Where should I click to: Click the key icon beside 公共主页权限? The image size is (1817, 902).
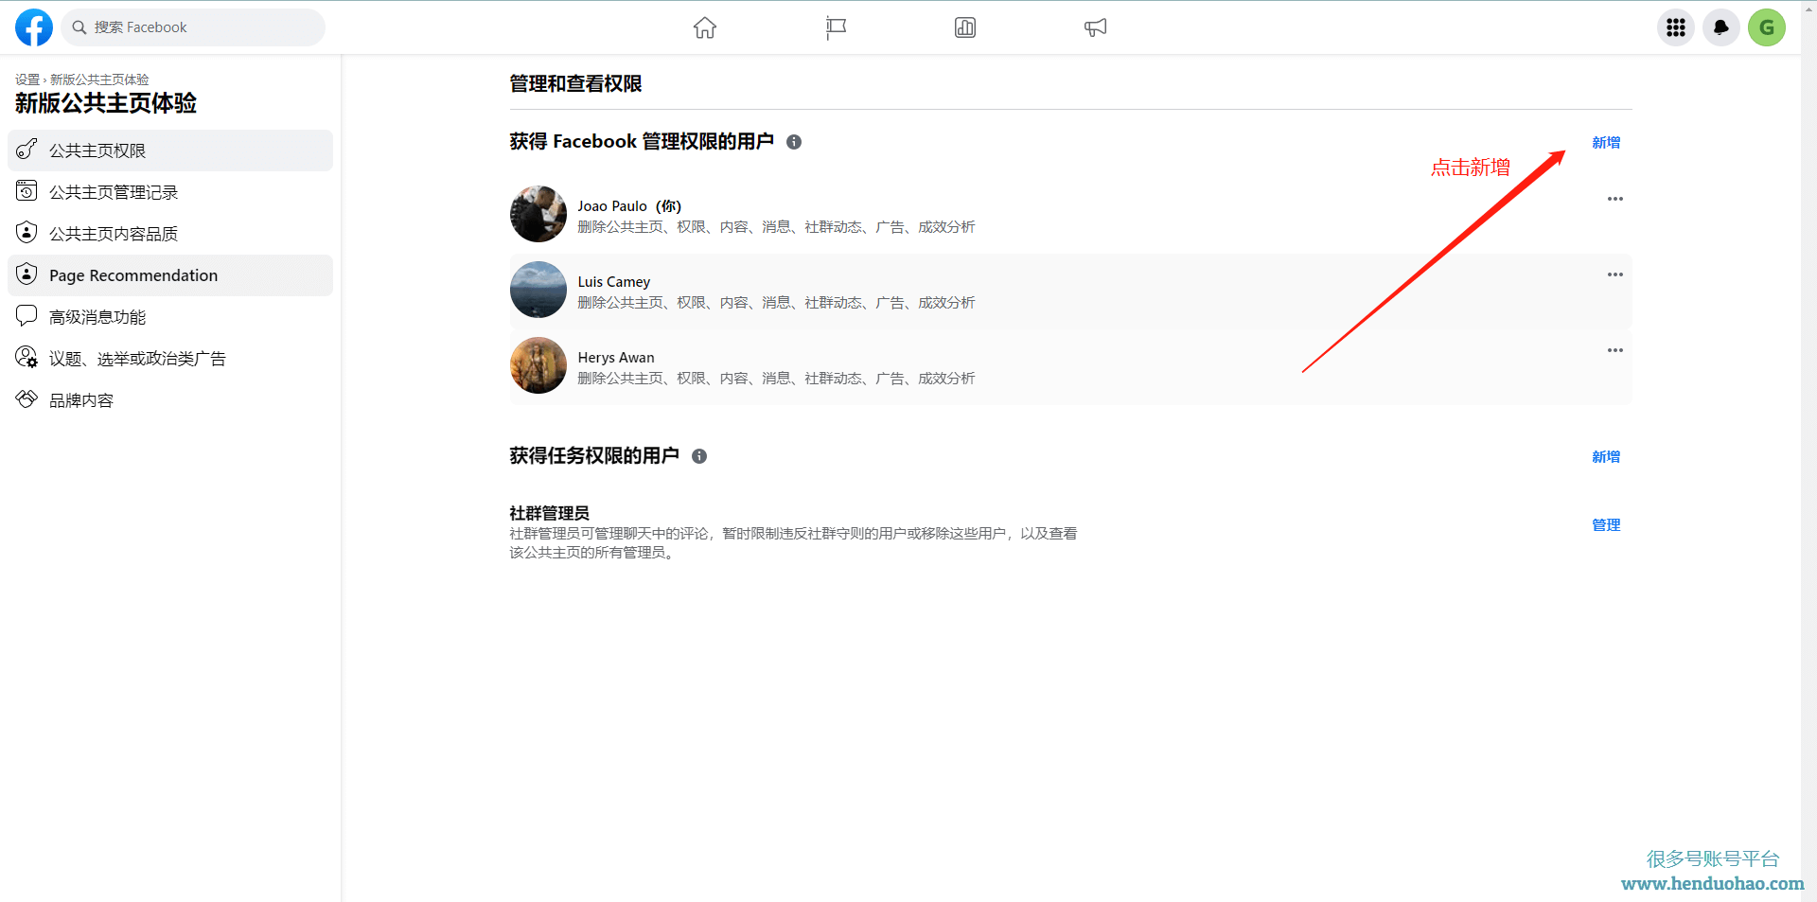coord(26,150)
